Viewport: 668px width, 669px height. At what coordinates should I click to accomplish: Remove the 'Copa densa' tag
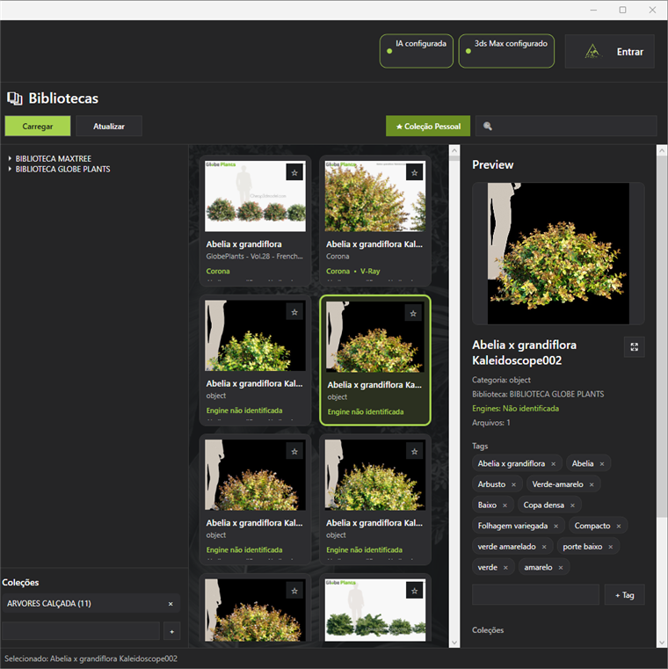click(572, 505)
